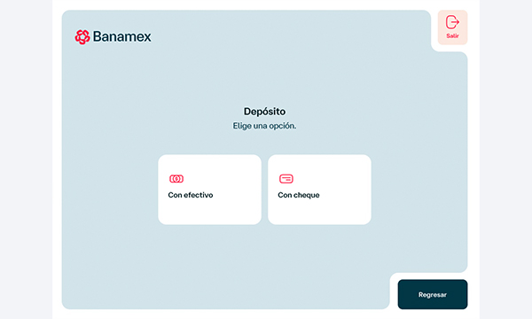532x319 pixels.
Task: Select the cash bills icon
Action: click(176, 179)
